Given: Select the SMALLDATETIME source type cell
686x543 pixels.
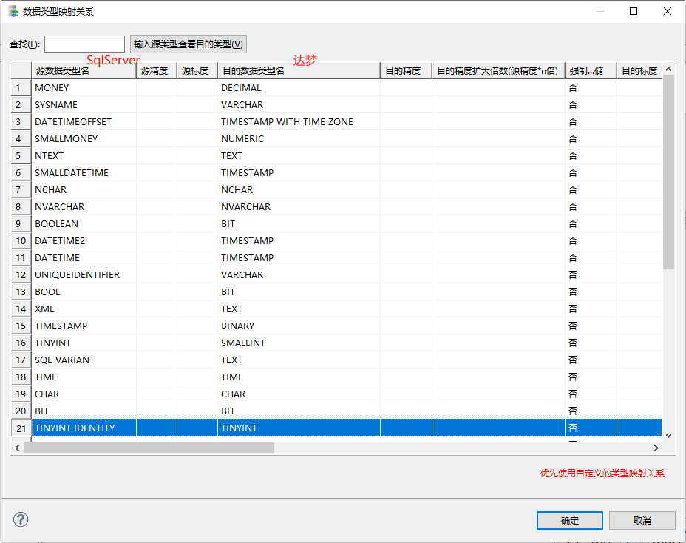Looking at the screenshot, I should (84, 172).
